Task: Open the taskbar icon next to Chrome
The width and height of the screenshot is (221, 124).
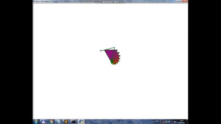Action: tap(58, 122)
